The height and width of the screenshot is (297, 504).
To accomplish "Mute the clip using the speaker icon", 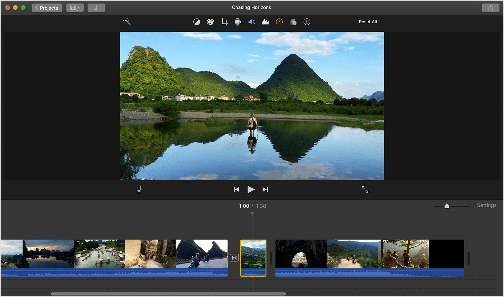I will 252,22.
